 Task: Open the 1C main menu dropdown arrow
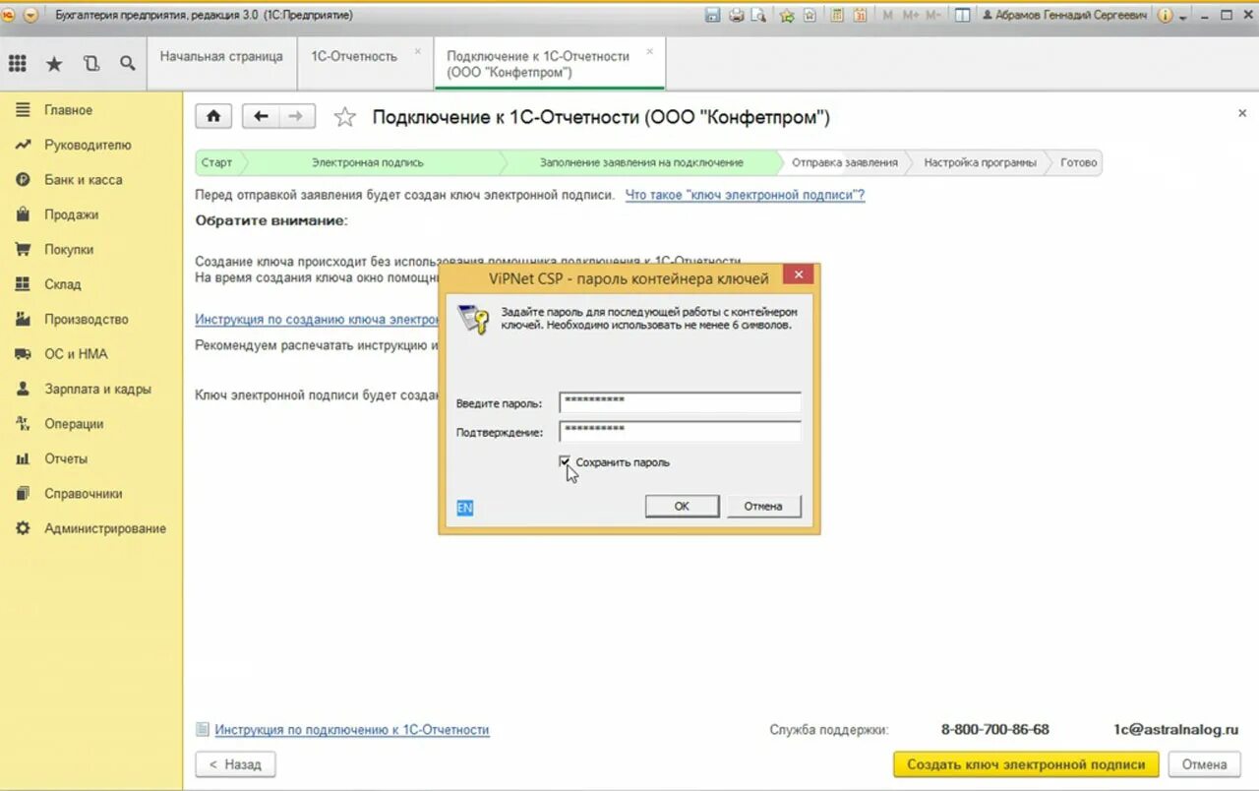click(30, 15)
